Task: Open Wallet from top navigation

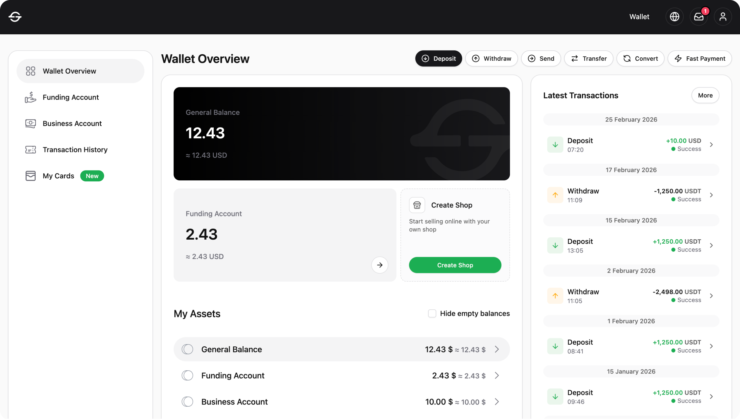Action: point(639,16)
